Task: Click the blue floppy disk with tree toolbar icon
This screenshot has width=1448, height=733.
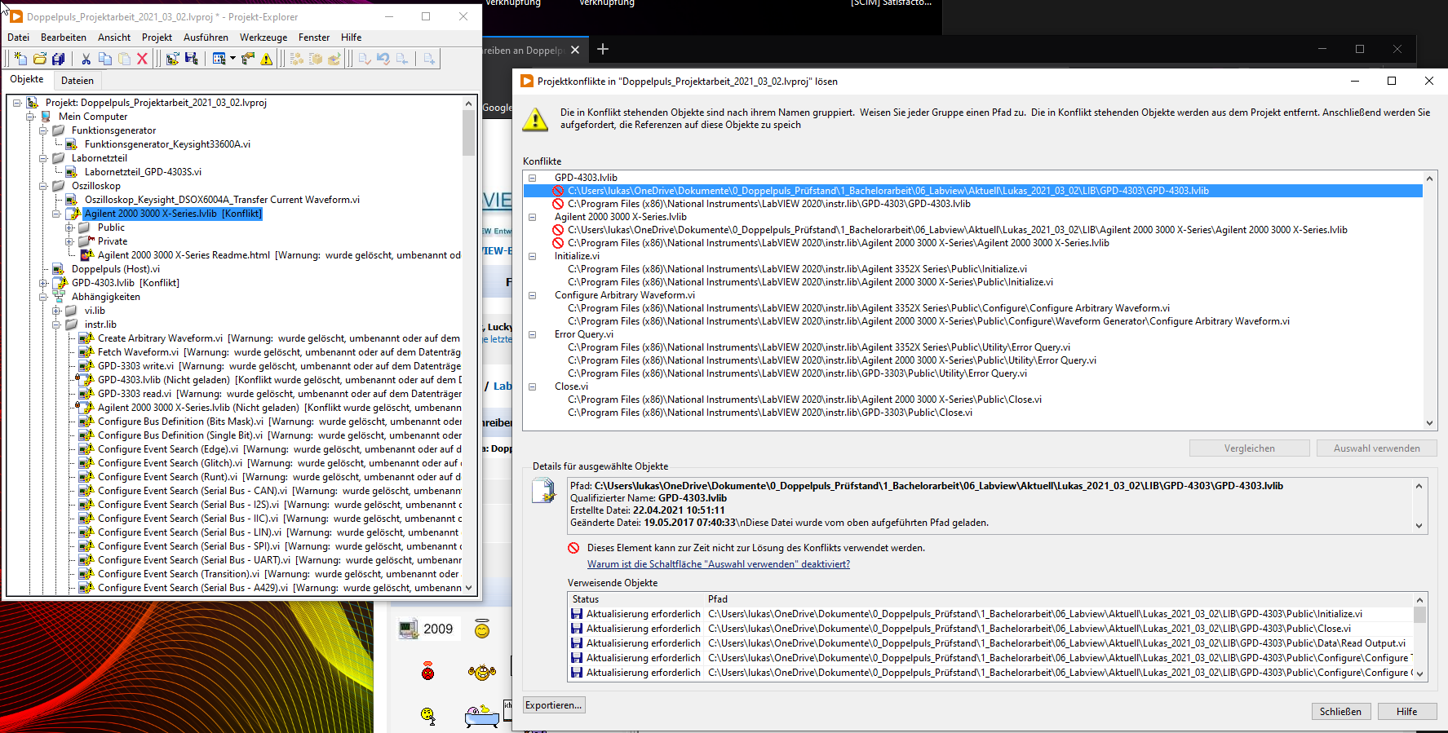Action: [x=192, y=59]
